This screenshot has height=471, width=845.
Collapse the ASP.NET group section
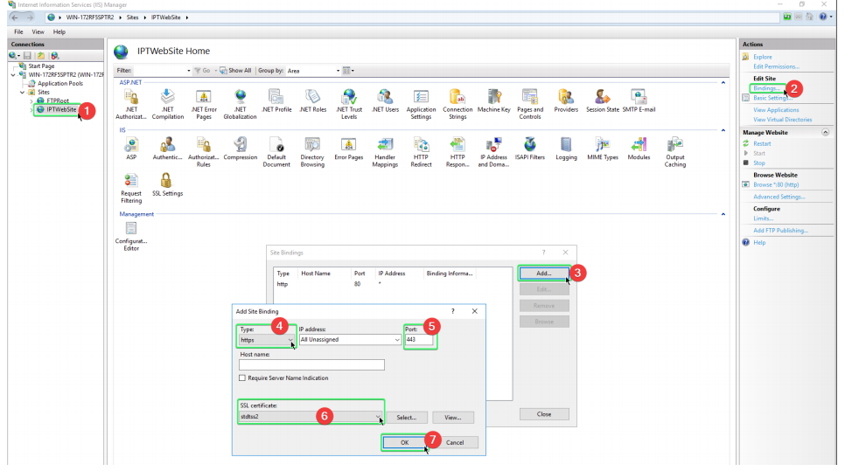pos(723,82)
